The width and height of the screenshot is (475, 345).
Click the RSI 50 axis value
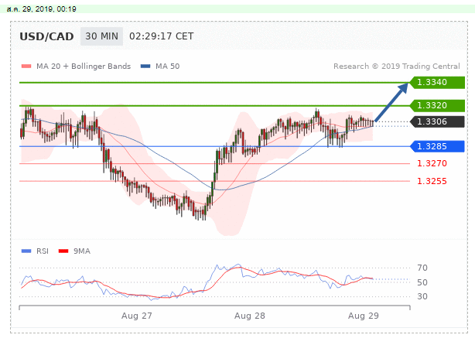422,282
